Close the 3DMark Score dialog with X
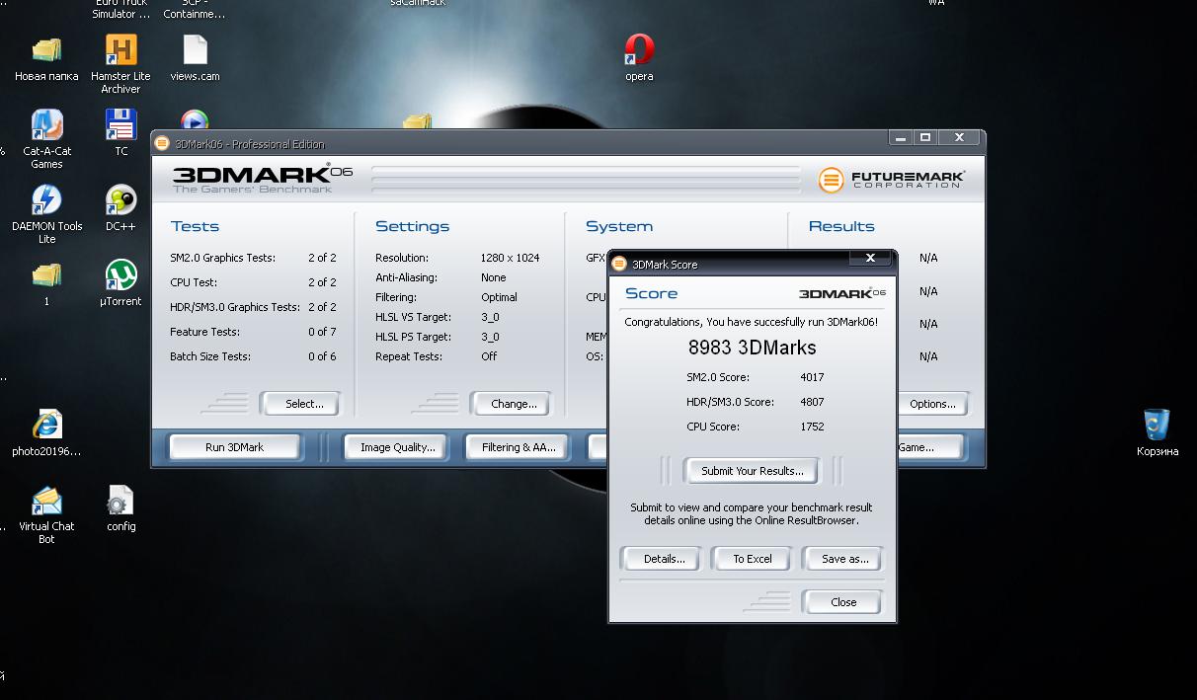This screenshot has height=700, width=1197. (x=870, y=258)
